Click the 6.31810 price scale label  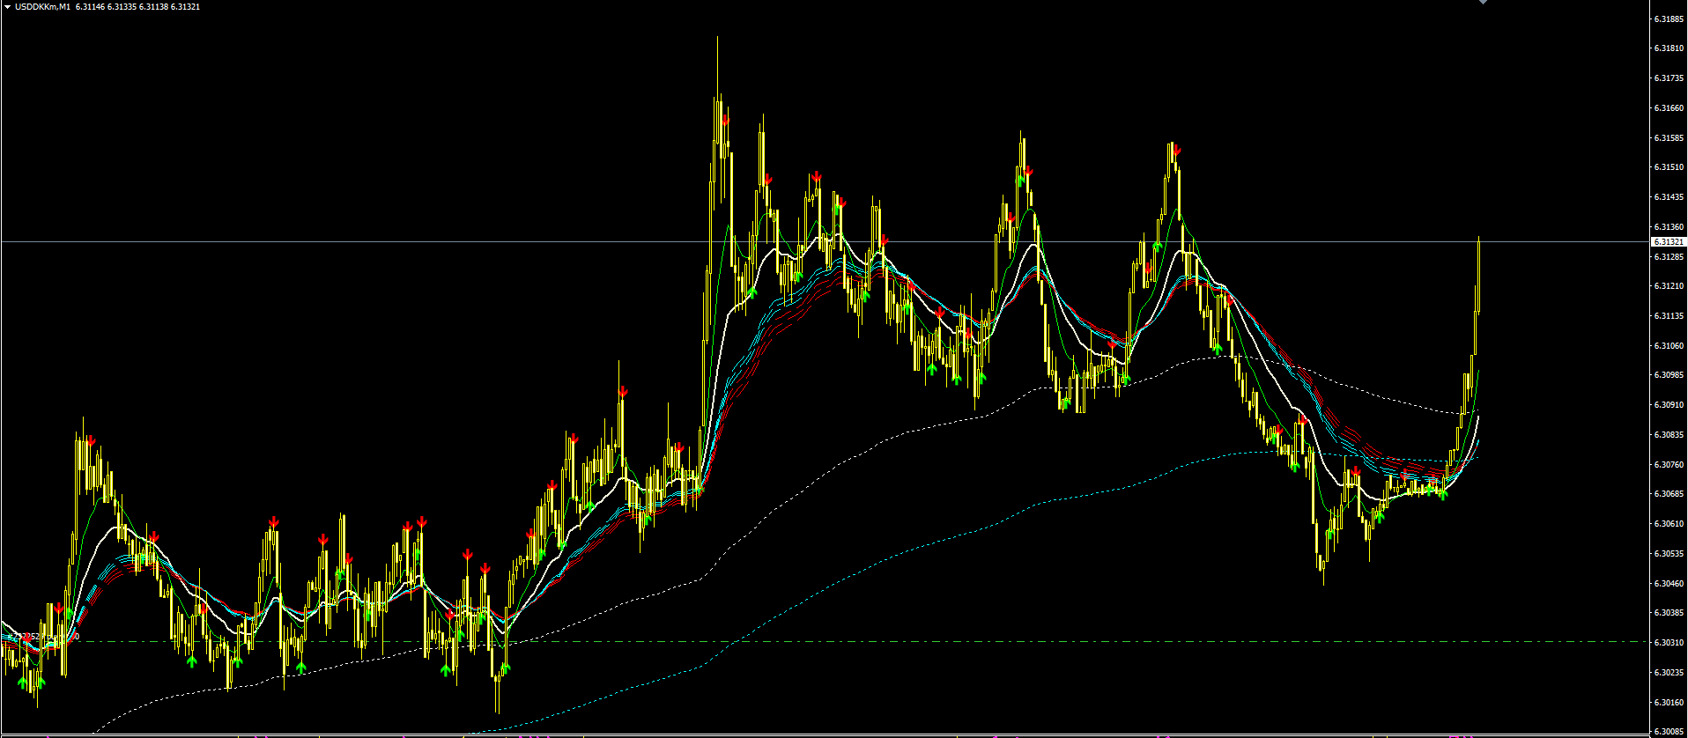click(1669, 48)
